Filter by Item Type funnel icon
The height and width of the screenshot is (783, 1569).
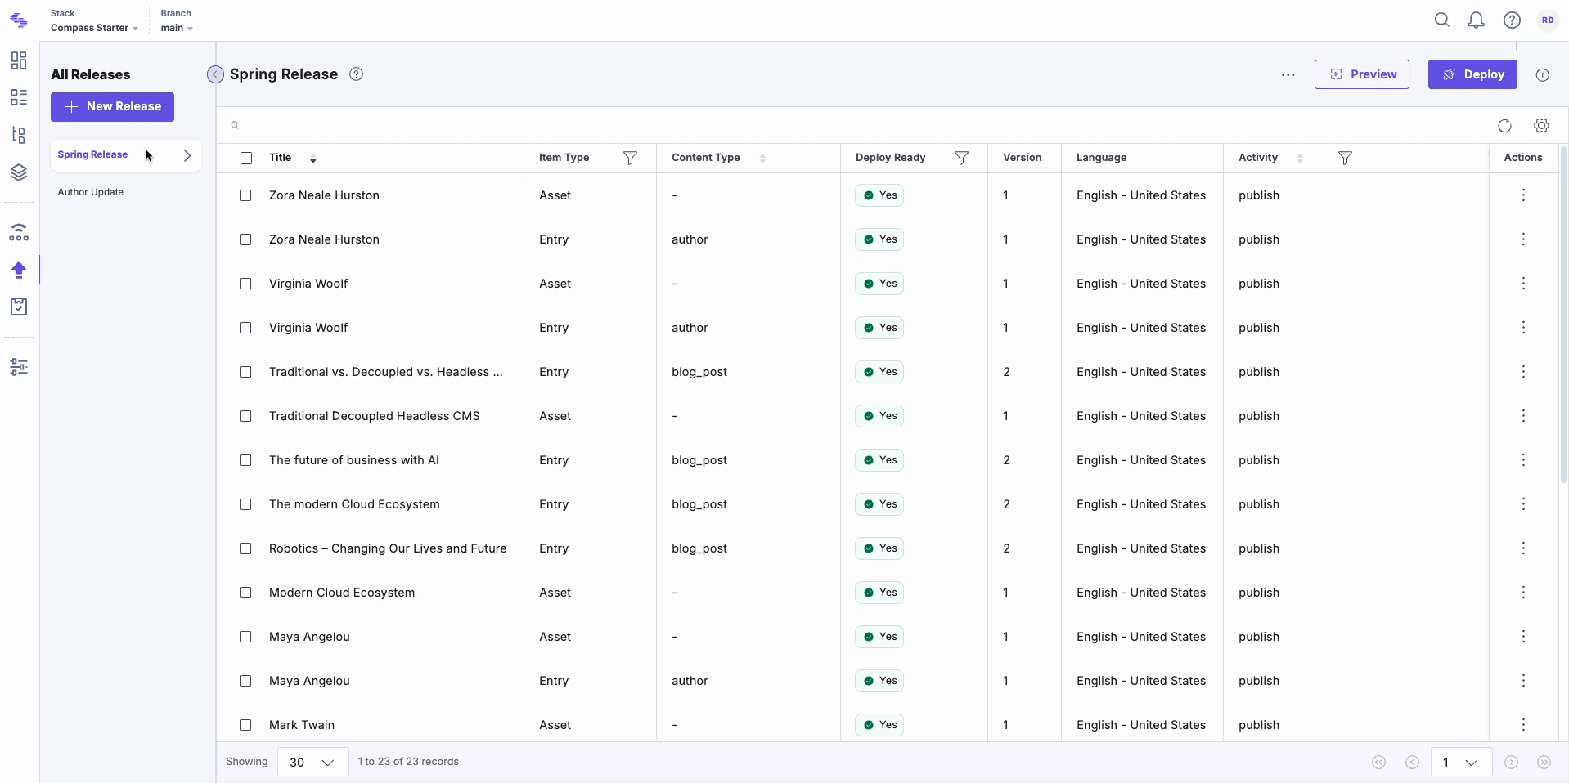click(630, 158)
